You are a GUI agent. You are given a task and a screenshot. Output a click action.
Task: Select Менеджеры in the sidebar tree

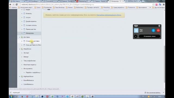(x=30, y=33)
